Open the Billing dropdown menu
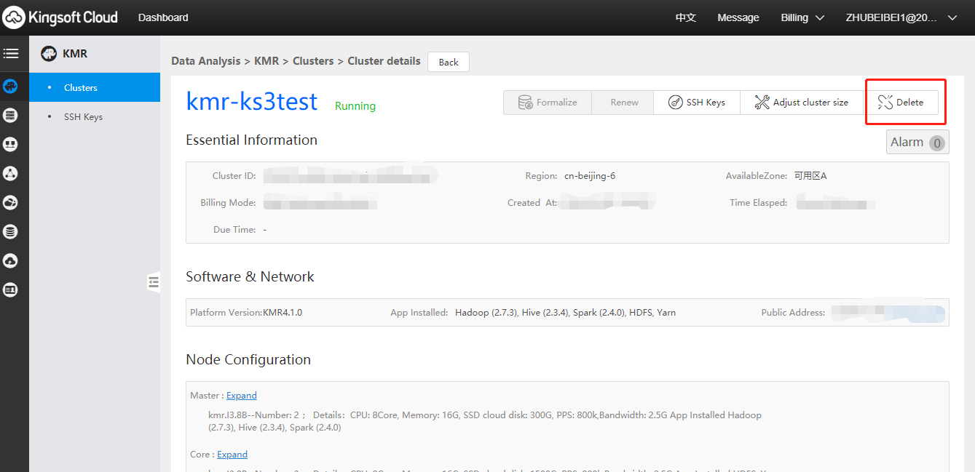The height and width of the screenshot is (472, 975). pos(802,17)
